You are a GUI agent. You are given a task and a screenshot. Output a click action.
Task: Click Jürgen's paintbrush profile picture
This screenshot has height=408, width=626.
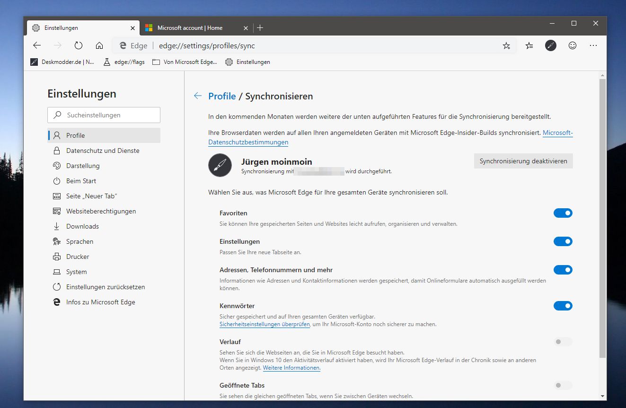(220, 165)
